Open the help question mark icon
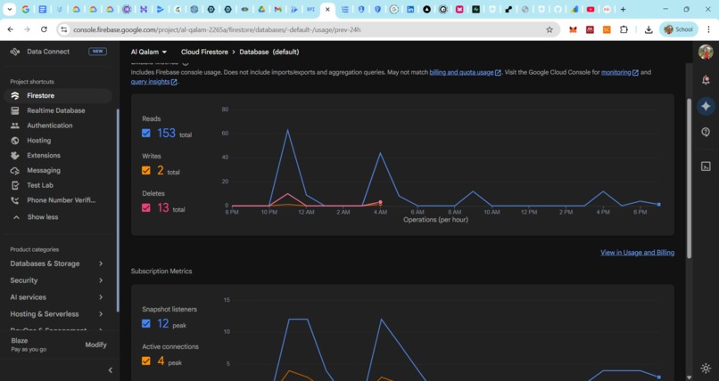Viewport: 719px width, 381px height. click(706, 132)
